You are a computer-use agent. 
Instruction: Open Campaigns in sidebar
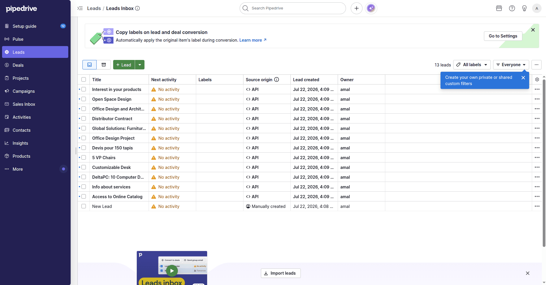[x=35, y=91]
